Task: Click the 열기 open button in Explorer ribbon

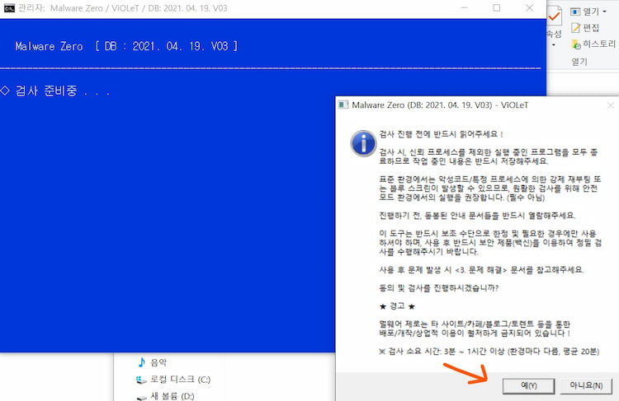Action: [x=584, y=12]
